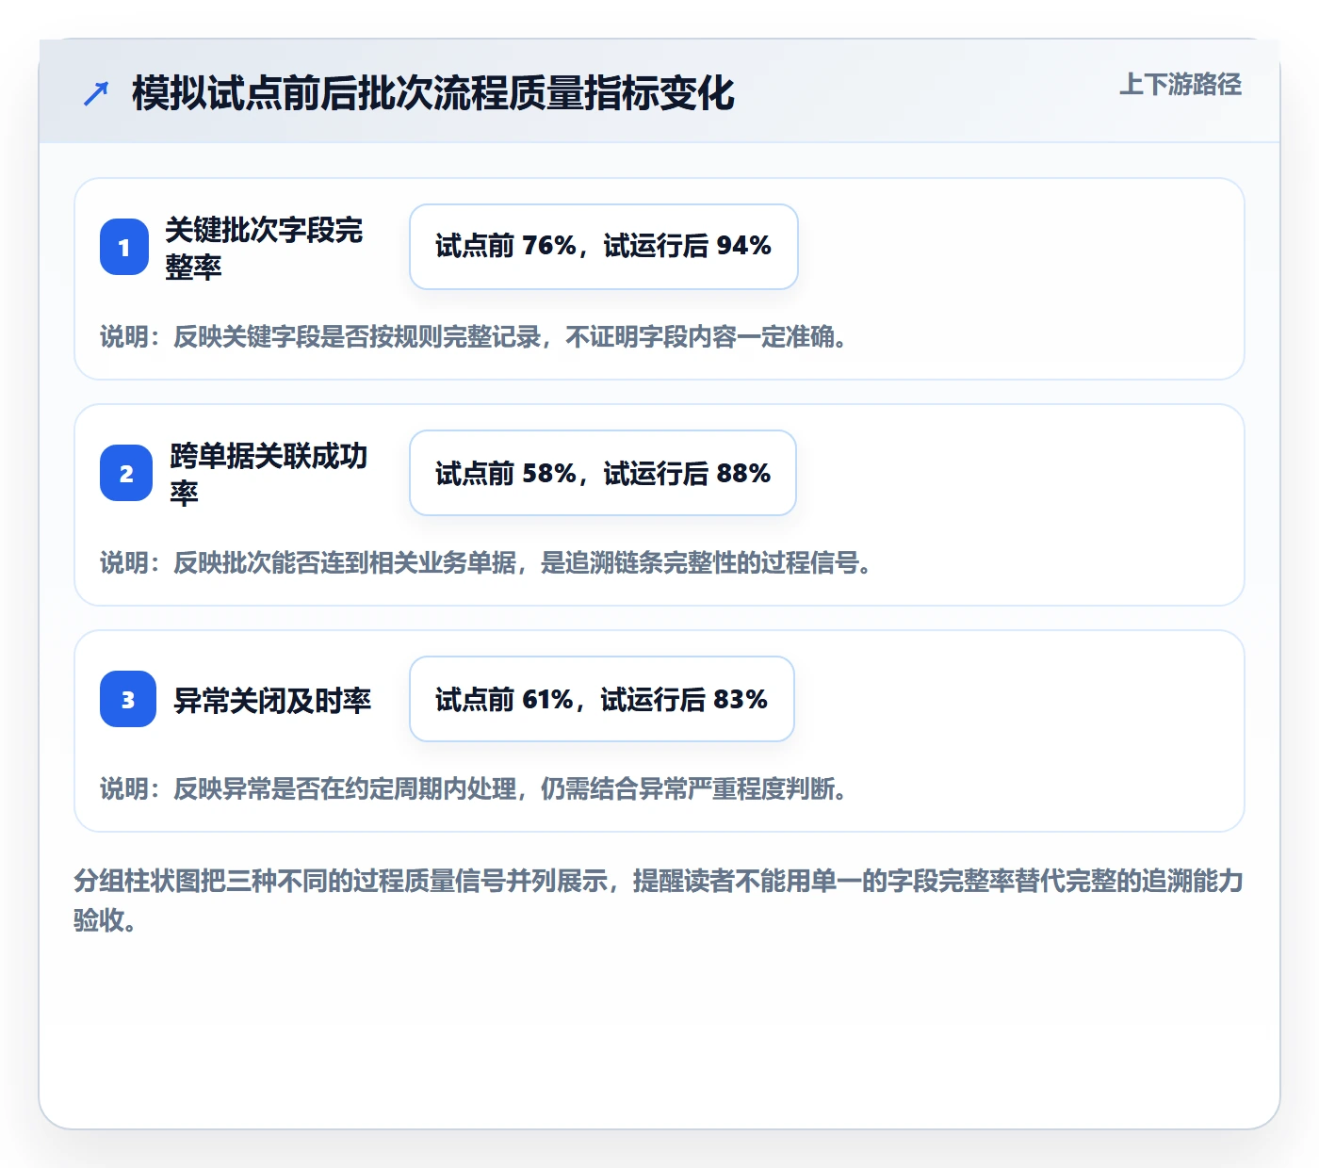Click the note starting with 说明：反映异常是否
Viewport: 1319px width, 1168px height.
(x=473, y=788)
